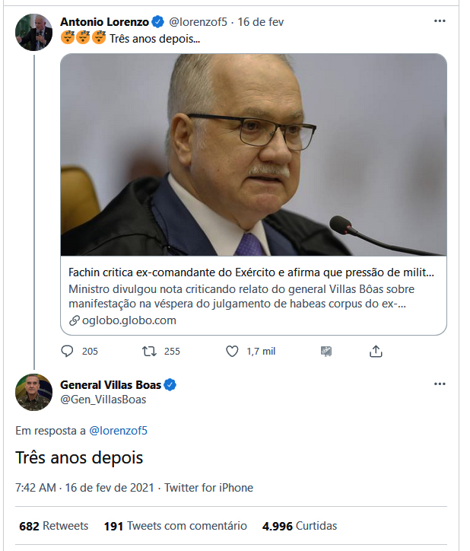This screenshot has height=551, width=470.
Task: Open the more options menu on Villas Boas's tweet
Action: click(440, 384)
